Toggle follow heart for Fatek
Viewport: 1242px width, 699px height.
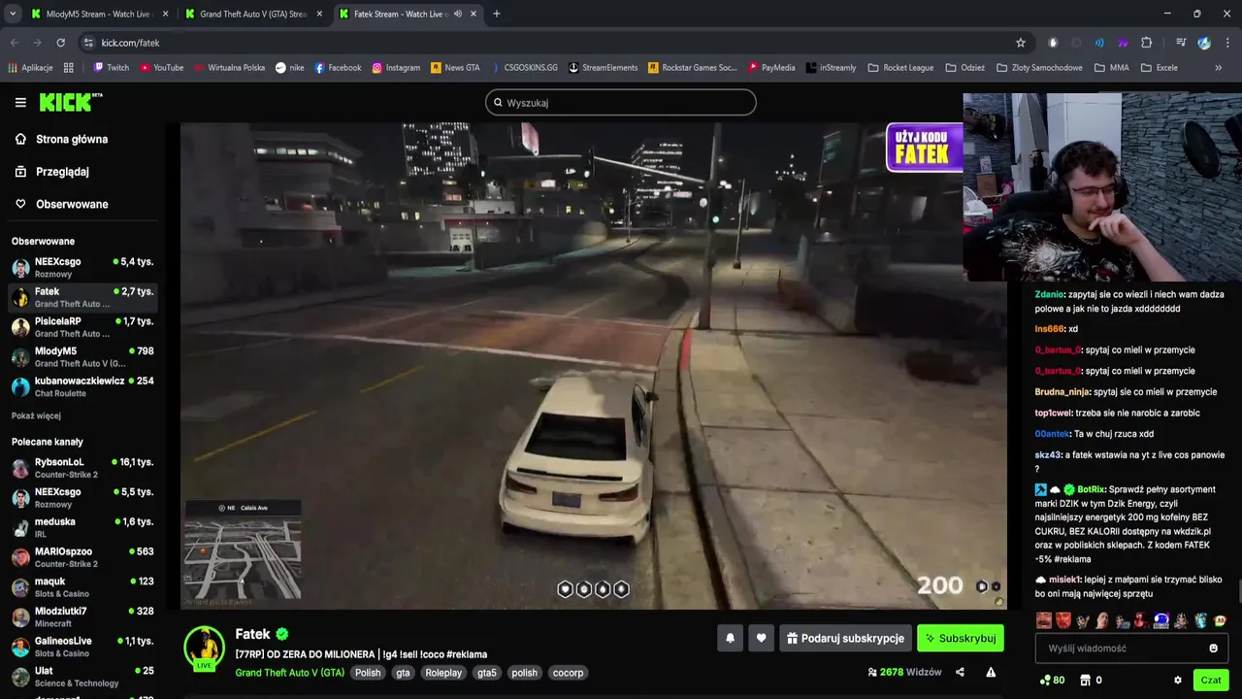[761, 638]
